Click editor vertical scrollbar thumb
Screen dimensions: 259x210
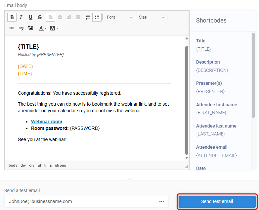click(187, 100)
